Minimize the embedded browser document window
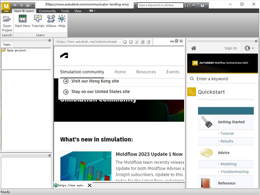Viewport: 260px width, 195px height. (172, 41)
